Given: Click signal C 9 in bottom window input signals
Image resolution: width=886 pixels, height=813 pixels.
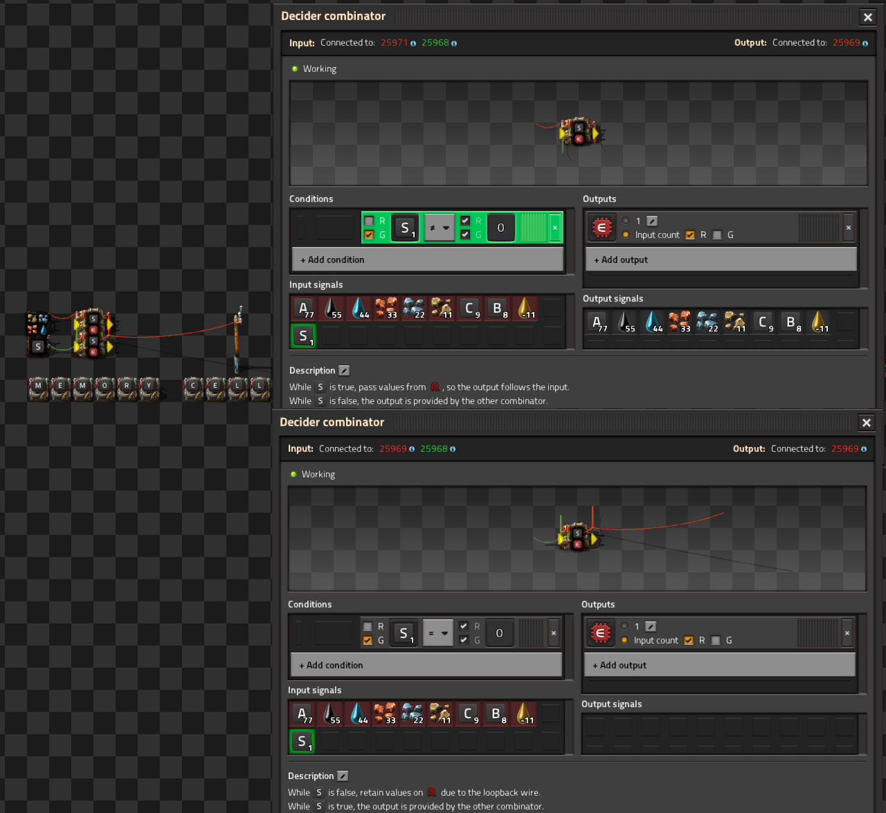Looking at the screenshot, I should pyautogui.click(x=469, y=713).
